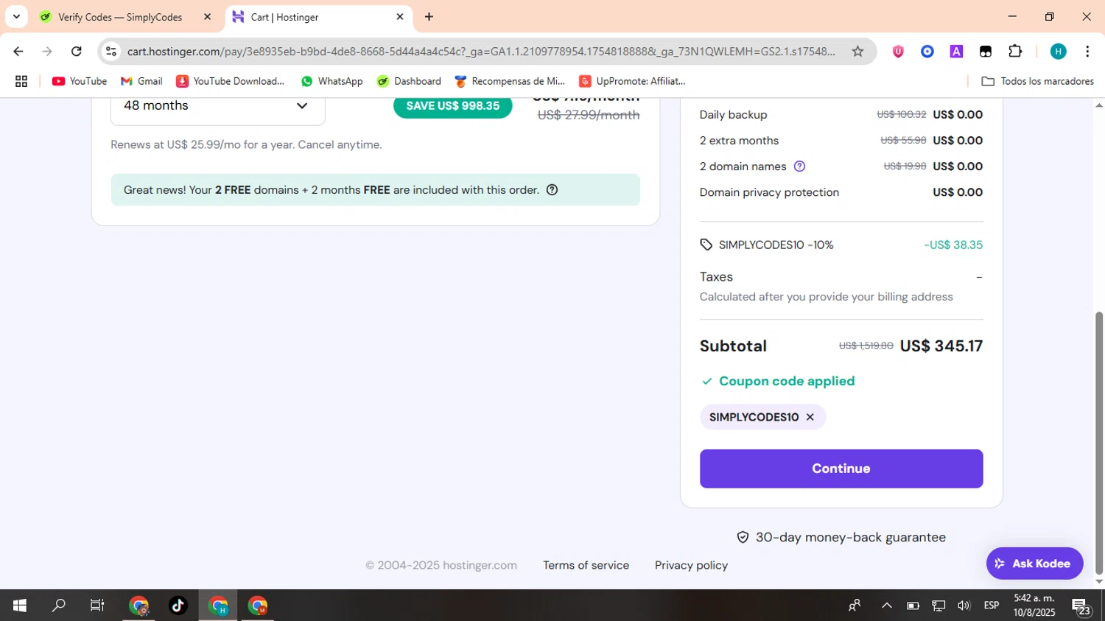Remove the SIMPLYCODES10 coupon with X
This screenshot has width=1105, height=621.
(x=810, y=417)
